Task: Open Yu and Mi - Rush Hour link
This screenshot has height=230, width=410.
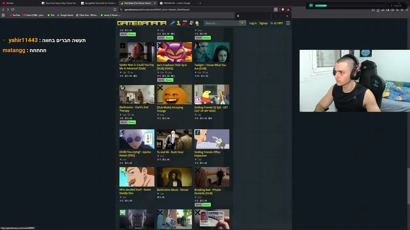Action: pyautogui.click(x=170, y=152)
